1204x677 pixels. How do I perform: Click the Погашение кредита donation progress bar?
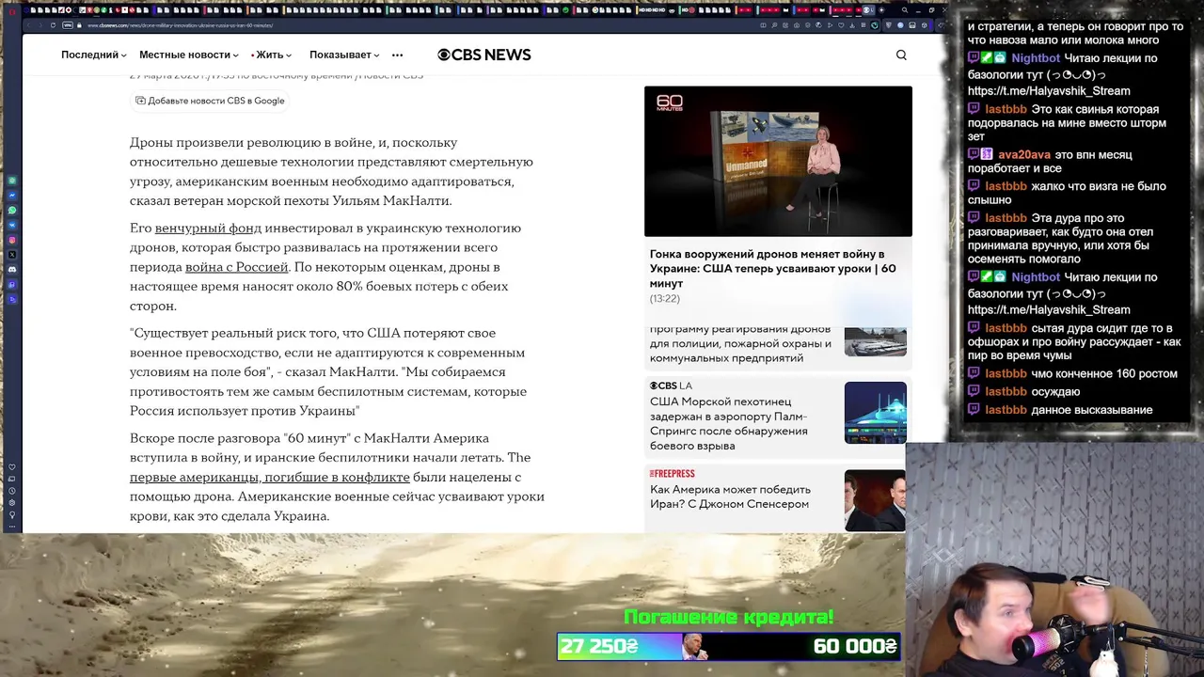click(729, 646)
